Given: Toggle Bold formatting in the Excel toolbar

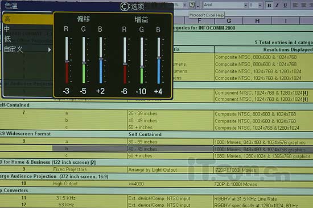Looking at the screenshot, I should [269, 5].
